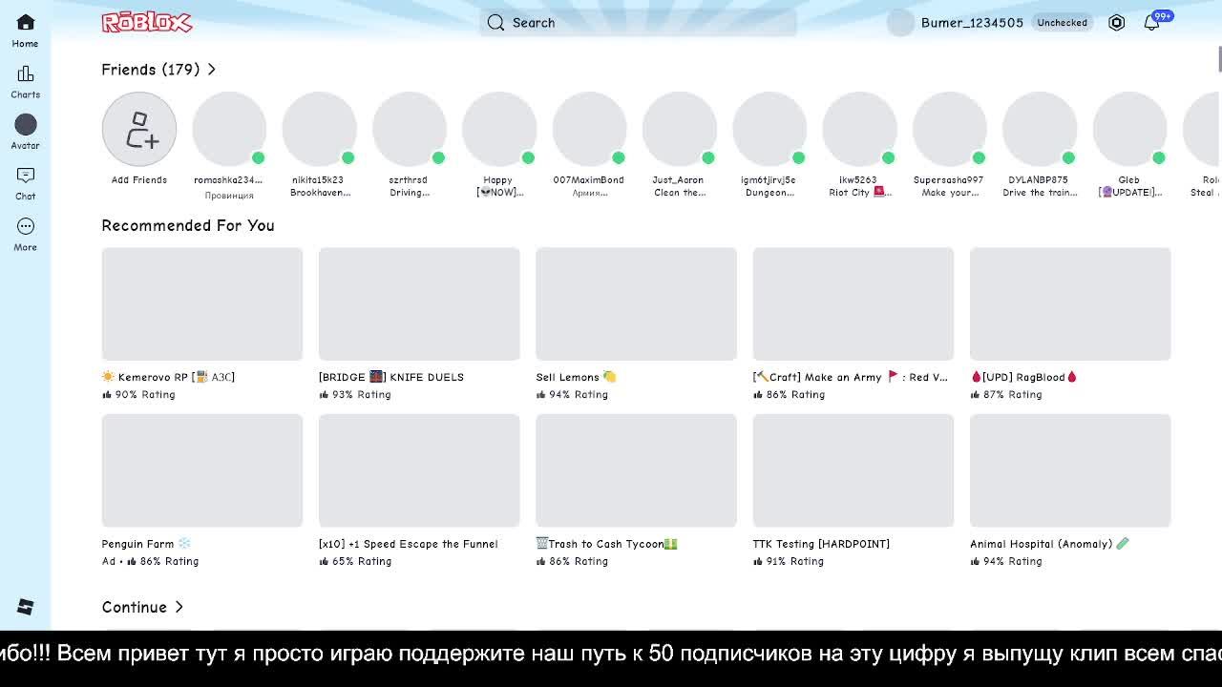Click the Penguin Farm title
The image size is (1222, 687).
coord(146,544)
